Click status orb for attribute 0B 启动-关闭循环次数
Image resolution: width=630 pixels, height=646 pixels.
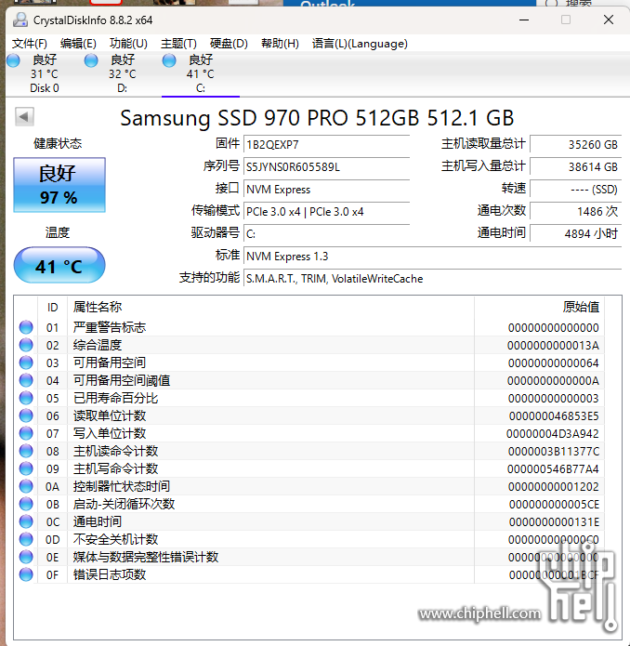(26, 505)
